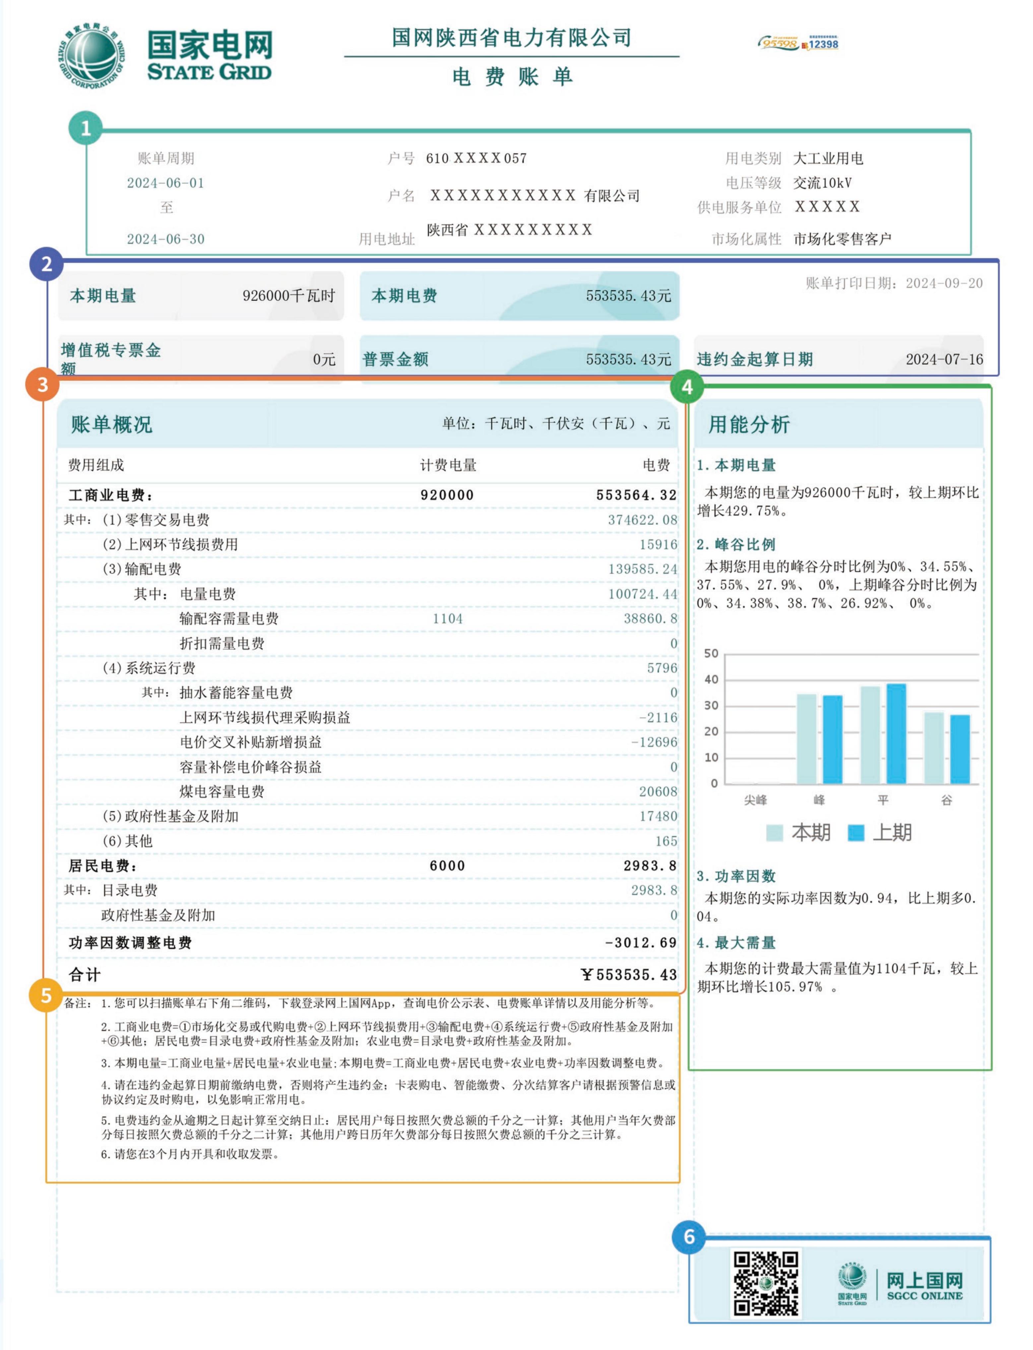Click the 尖峰 chart axis label
The width and height of the screenshot is (1033, 1350).
click(755, 800)
